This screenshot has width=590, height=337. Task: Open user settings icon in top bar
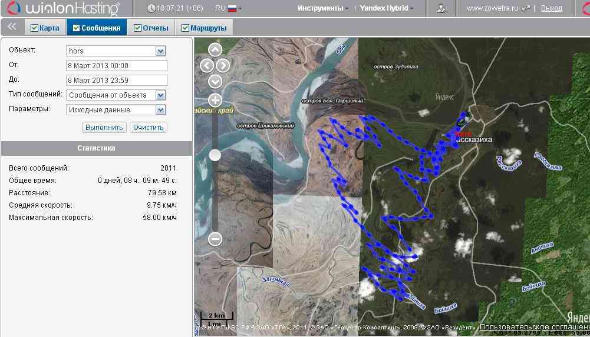click(x=441, y=9)
